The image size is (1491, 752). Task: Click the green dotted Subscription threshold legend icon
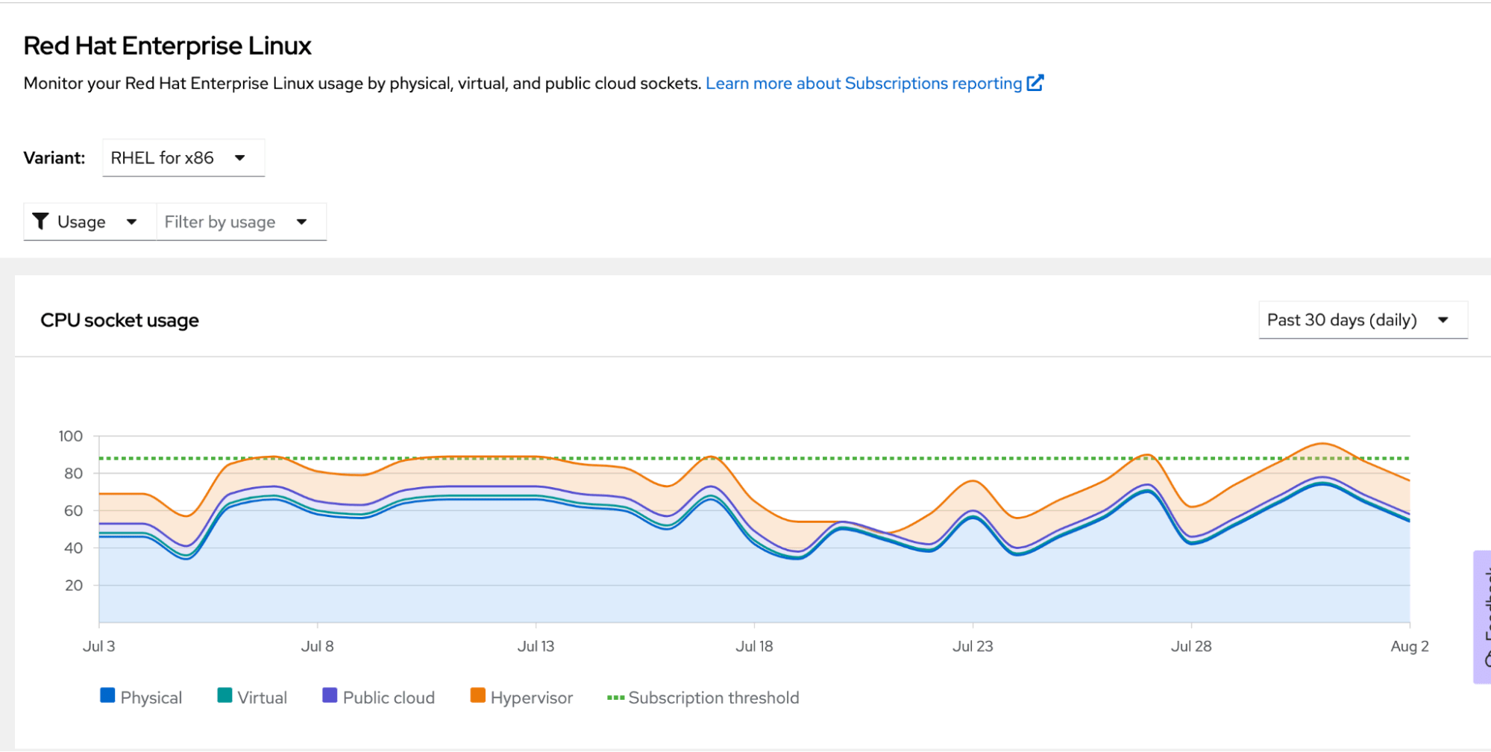(615, 698)
